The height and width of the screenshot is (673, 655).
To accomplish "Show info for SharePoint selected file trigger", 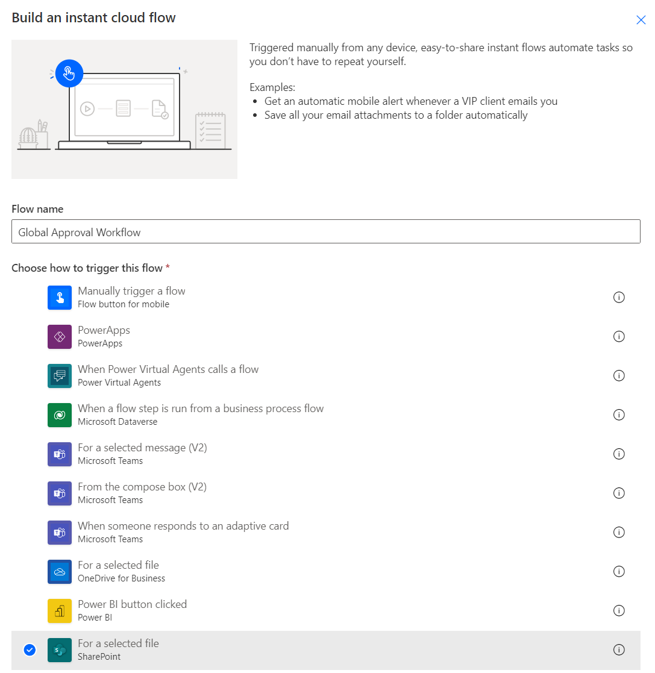I will tap(618, 650).
